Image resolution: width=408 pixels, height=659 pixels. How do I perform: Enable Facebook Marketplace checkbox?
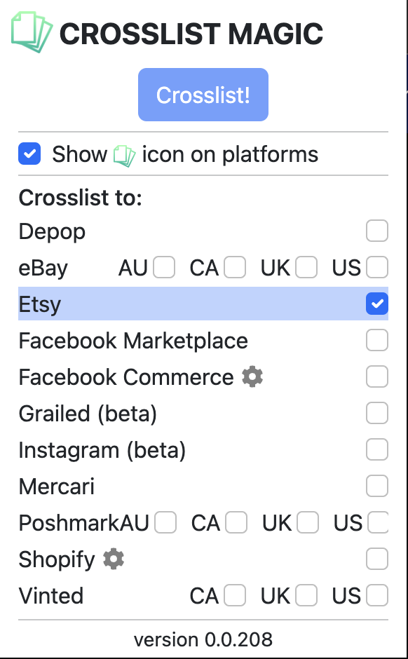(x=377, y=340)
